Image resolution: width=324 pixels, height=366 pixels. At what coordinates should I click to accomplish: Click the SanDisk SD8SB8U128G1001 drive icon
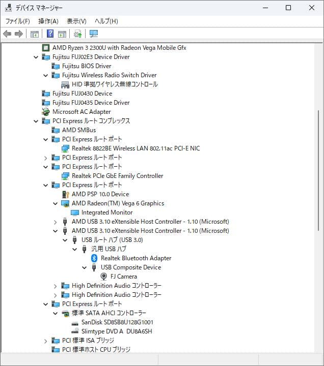pos(75,323)
